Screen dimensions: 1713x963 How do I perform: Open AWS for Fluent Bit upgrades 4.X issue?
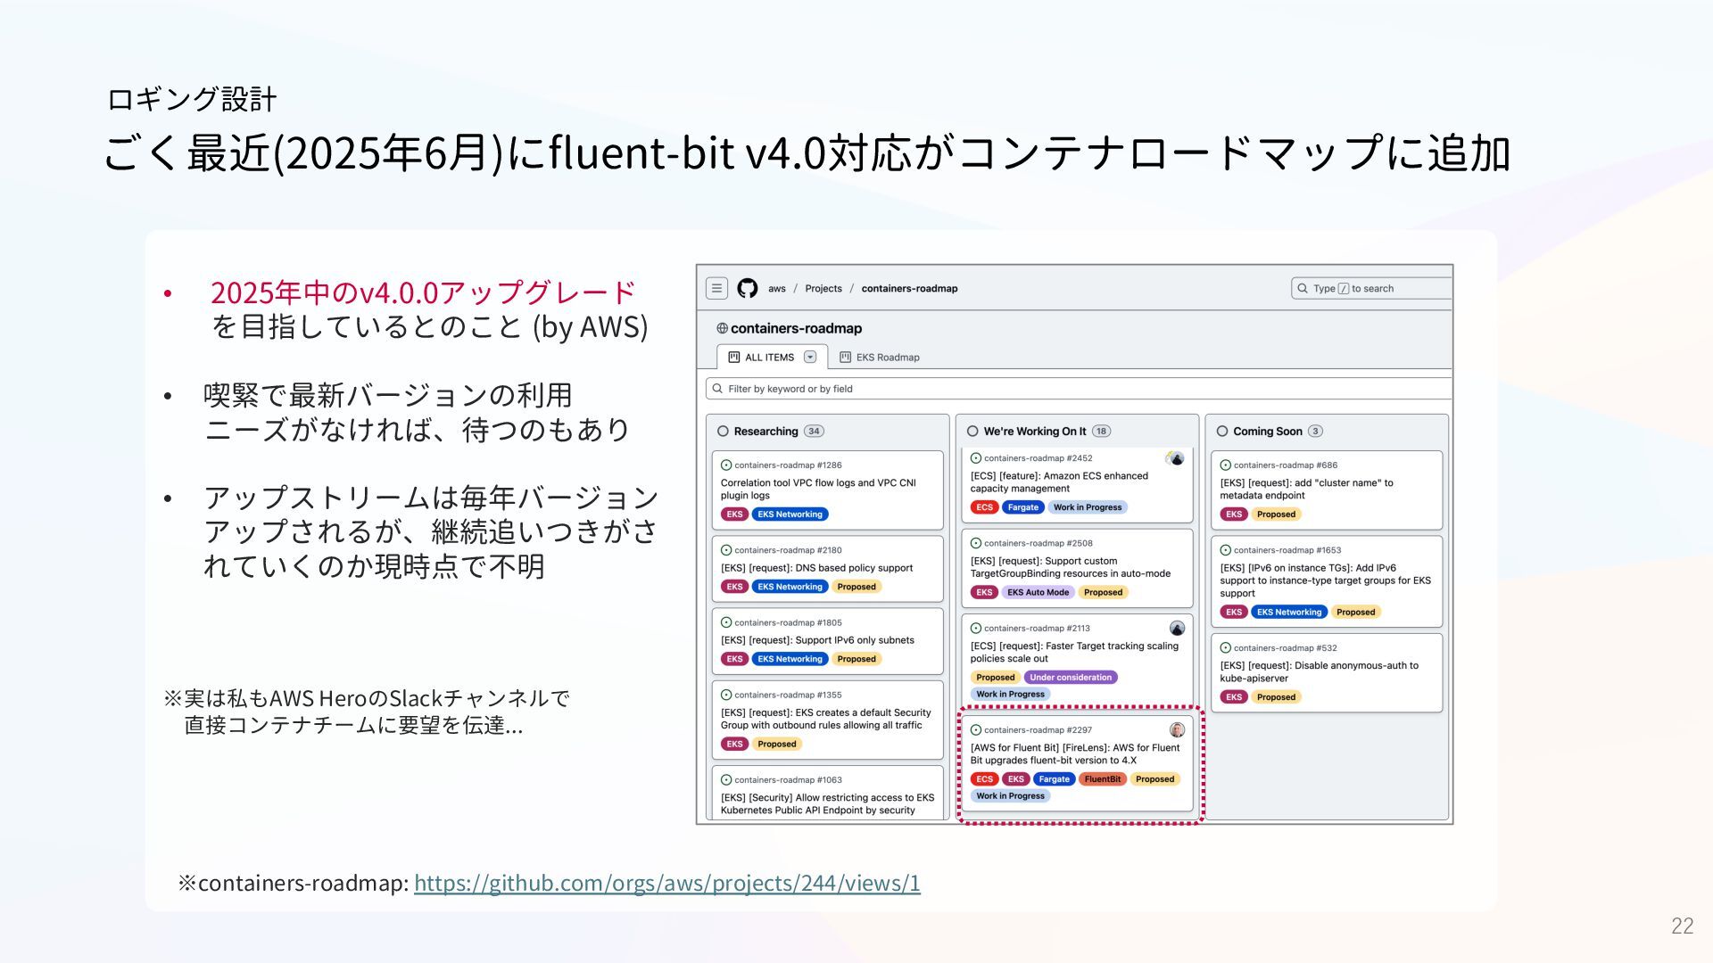(x=1075, y=754)
